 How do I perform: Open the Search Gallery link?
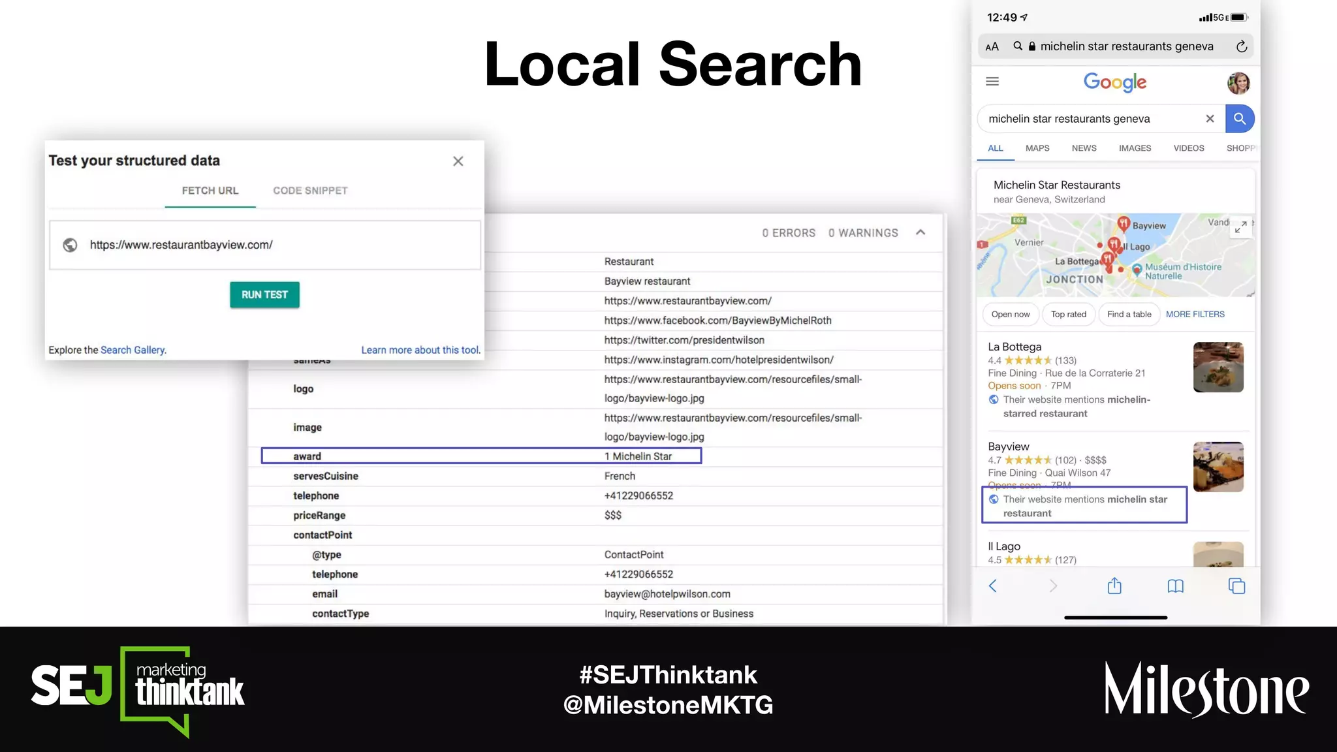(x=133, y=350)
